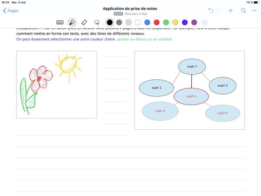The image size is (261, 196).
Task: Open search with magnifier icon
Action: tap(243, 10)
